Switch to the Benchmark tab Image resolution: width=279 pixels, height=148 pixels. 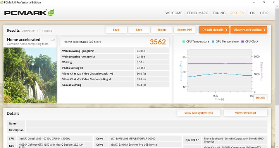[x=197, y=13]
